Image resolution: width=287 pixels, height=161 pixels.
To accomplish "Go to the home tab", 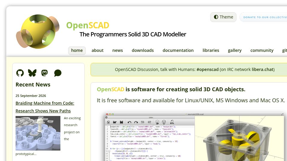I will (77, 50).
